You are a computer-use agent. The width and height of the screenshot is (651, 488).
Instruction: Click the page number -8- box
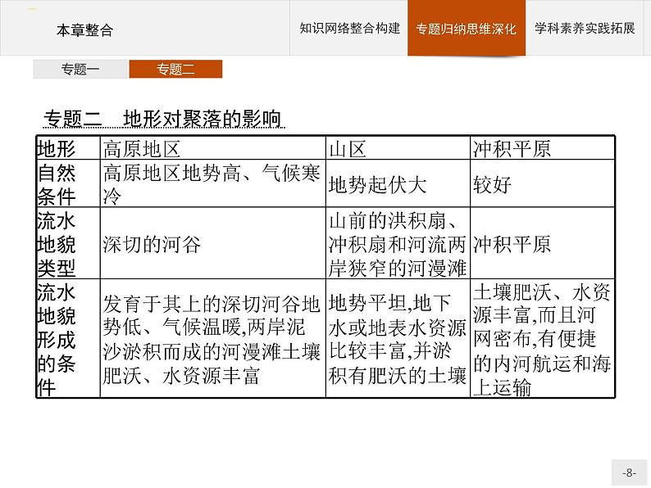[x=629, y=472]
